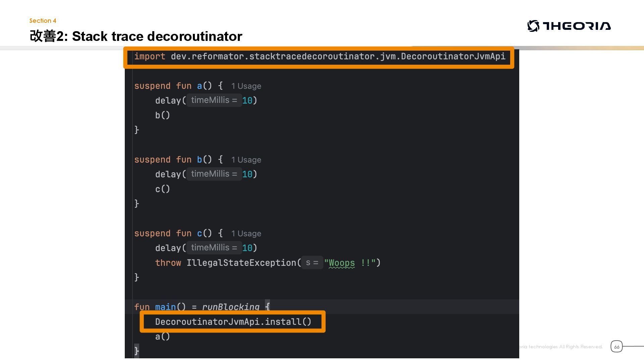The image size is (644, 362).
Task: Click the timeMillis parameter hint in function b
Action: [x=214, y=174]
